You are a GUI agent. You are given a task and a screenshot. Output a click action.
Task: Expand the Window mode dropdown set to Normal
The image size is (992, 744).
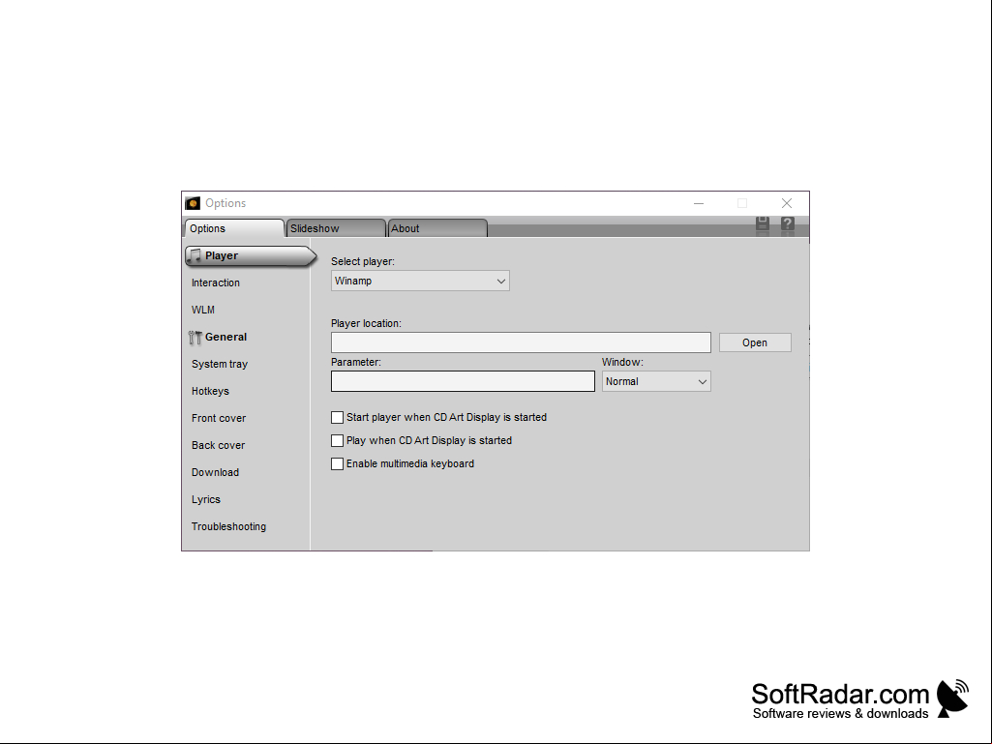coord(656,381)
